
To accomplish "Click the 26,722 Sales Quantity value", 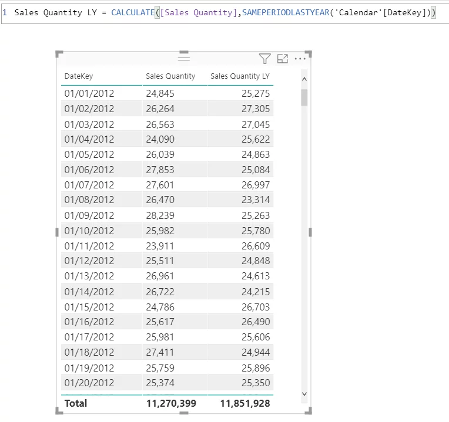I will point(160,292).
